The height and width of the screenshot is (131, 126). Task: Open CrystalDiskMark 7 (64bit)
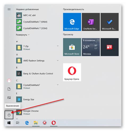tap(37, 22)
